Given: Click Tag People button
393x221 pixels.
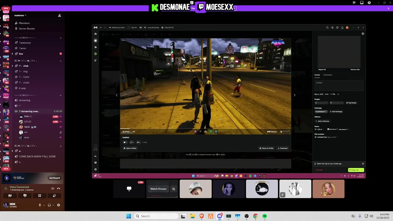Looking at the screenshot, I should (x=351, y=103).
